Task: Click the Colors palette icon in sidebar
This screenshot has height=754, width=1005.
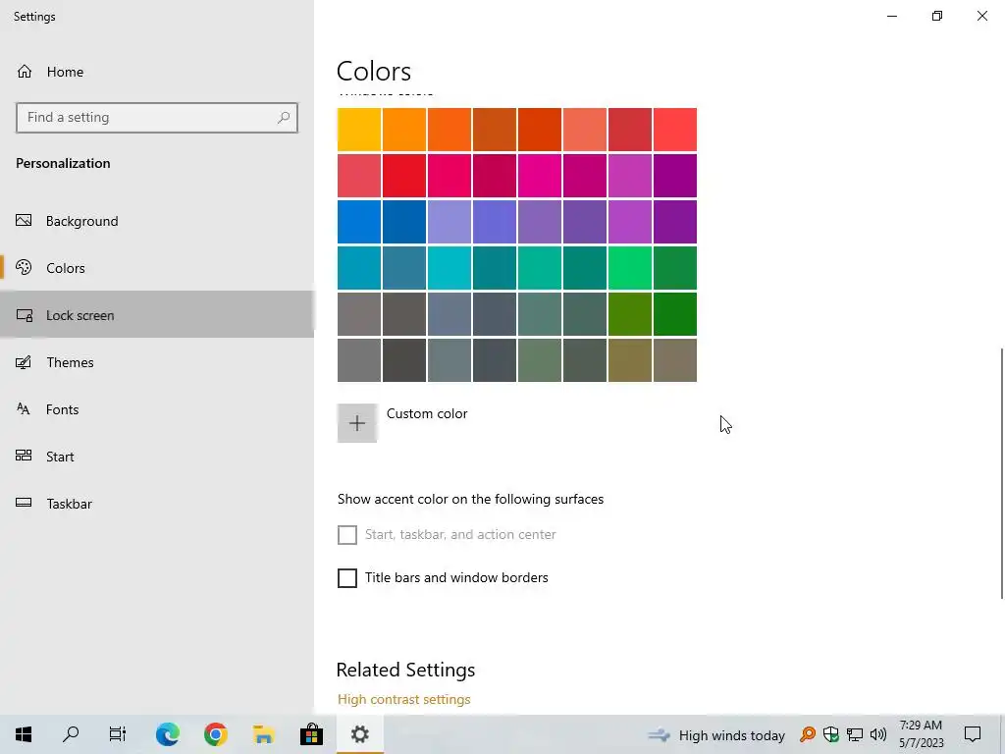Action: tap(24, 267)
